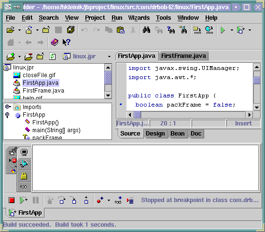This screenshot has height=232, width=265.
Task: Click the context help pointer icon
Action: tap(66, 42)
